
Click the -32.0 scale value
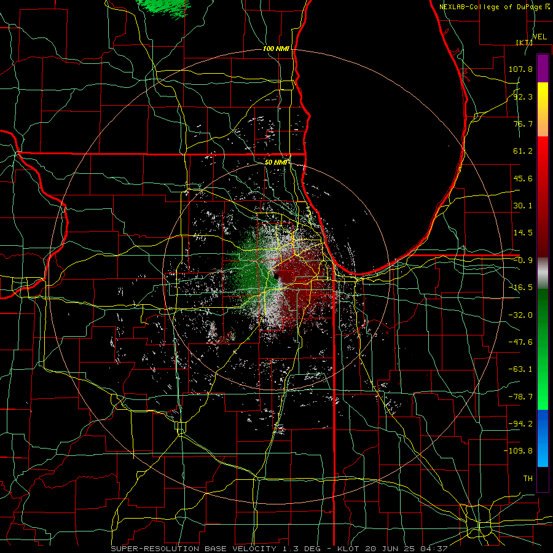pyautogui.click(x=520, y=315)
